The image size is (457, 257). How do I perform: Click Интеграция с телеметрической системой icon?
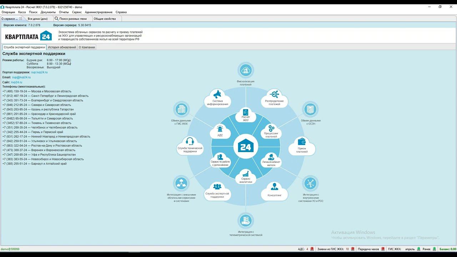click(x=246, y=221)
